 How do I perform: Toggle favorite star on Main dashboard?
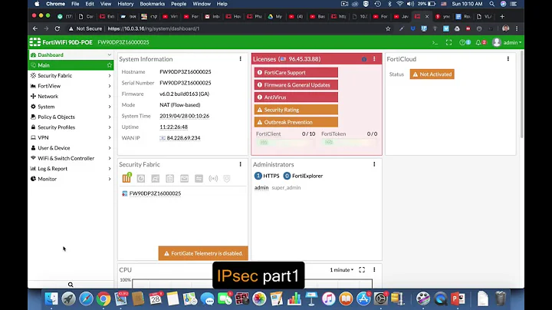[x=110, y=65]
